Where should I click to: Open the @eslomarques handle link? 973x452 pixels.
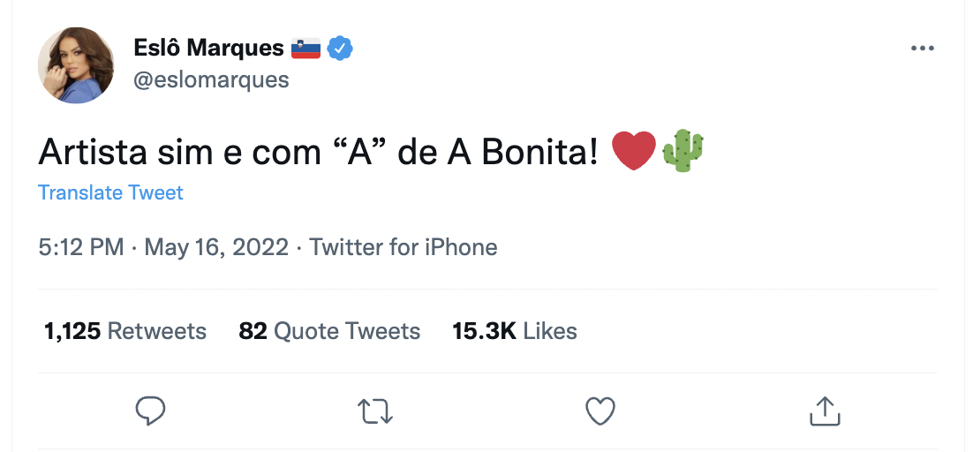211,79
